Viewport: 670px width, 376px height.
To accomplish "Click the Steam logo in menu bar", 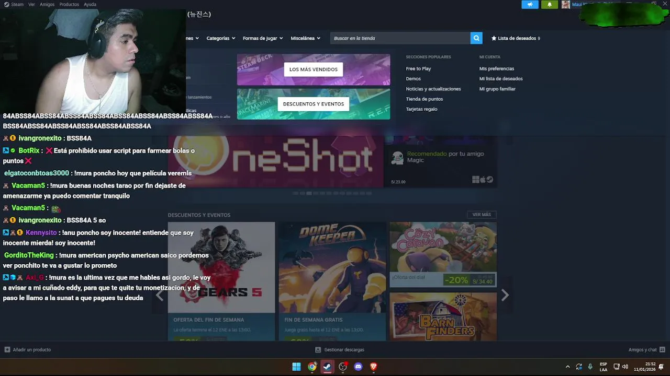I will pos(6,4).
